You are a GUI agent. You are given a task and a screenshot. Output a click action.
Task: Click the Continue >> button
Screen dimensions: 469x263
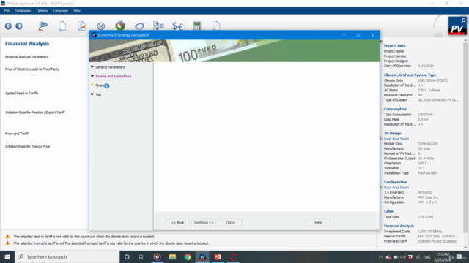[204, 222]
